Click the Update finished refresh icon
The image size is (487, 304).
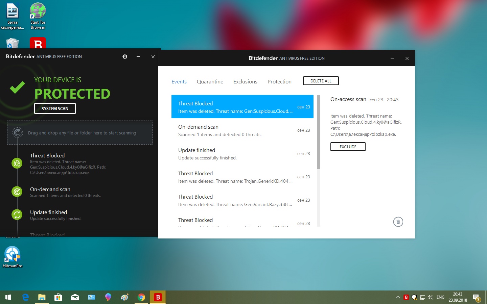17,214
